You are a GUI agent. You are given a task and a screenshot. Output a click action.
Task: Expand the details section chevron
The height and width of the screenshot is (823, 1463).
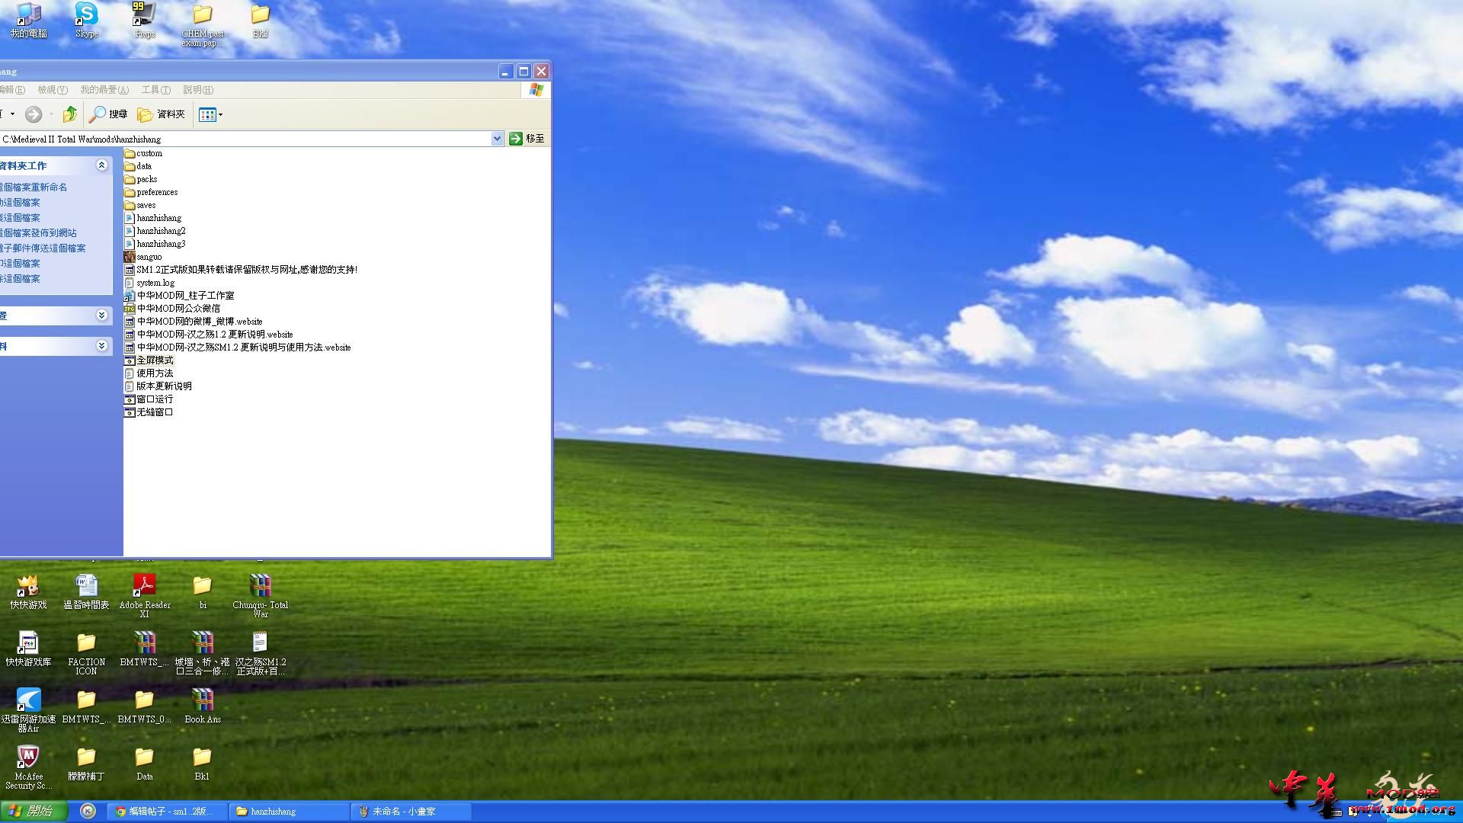(101, 346)
